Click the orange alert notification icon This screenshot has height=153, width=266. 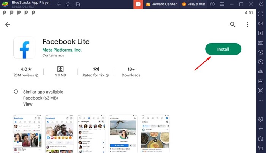pos(138,4)
